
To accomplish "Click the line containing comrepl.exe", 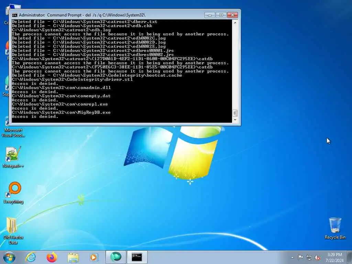I will [x=60, y=104].
